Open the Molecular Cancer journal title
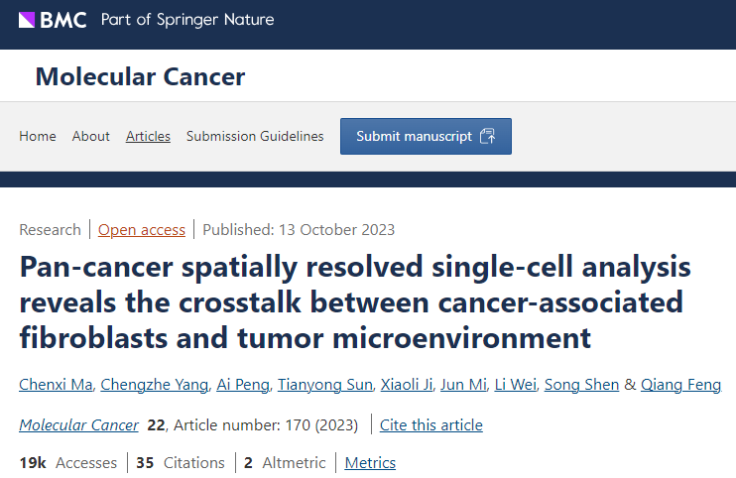Viewport: 736px width, 478px height. pos(140,76)
